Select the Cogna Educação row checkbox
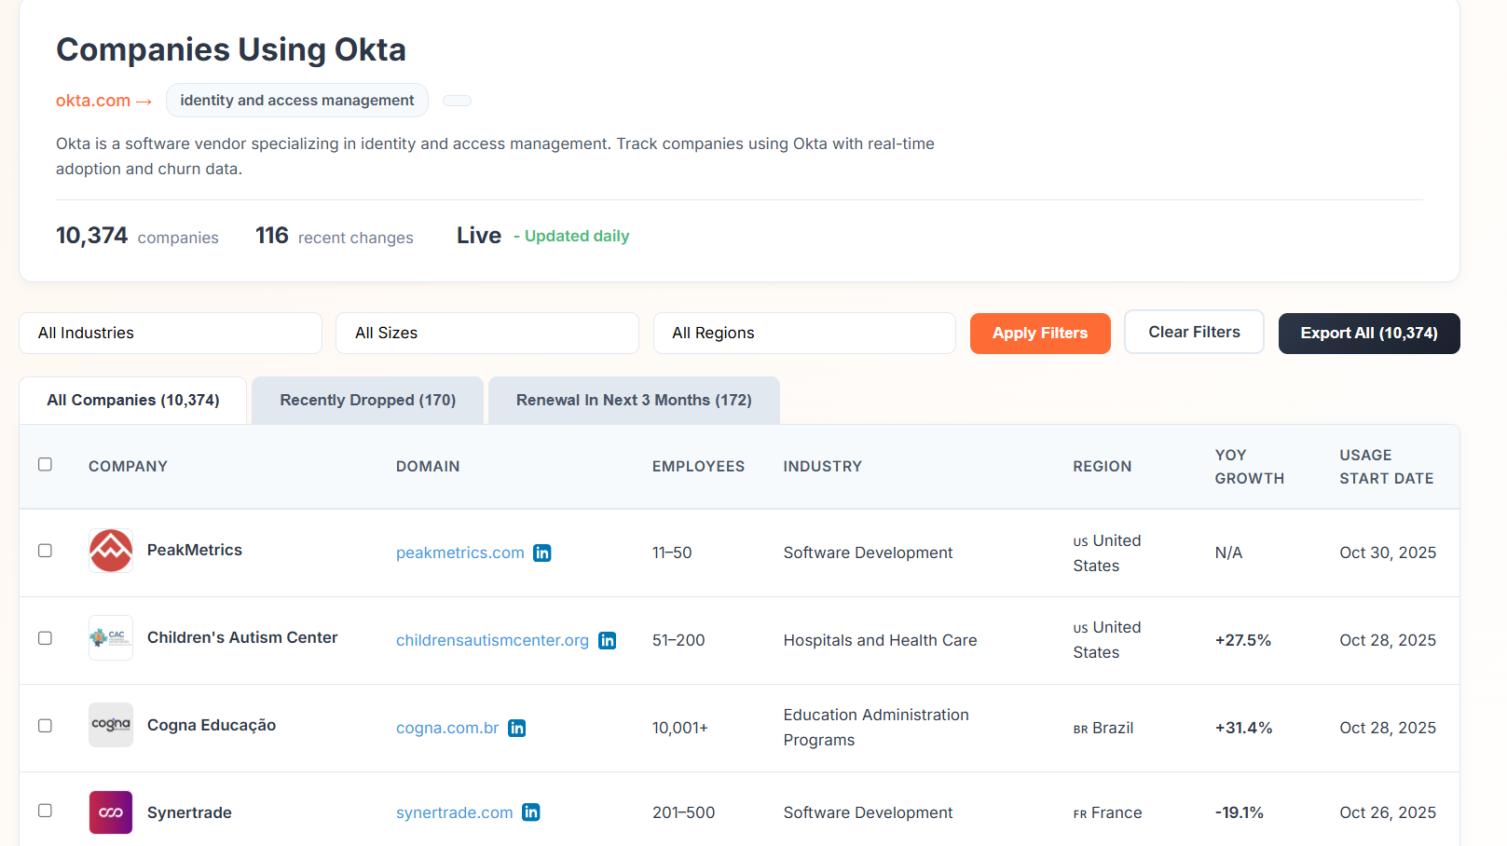 point(45,726)
